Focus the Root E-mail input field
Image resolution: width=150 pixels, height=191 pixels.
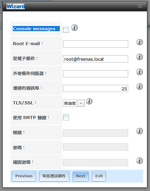[96, 44]
